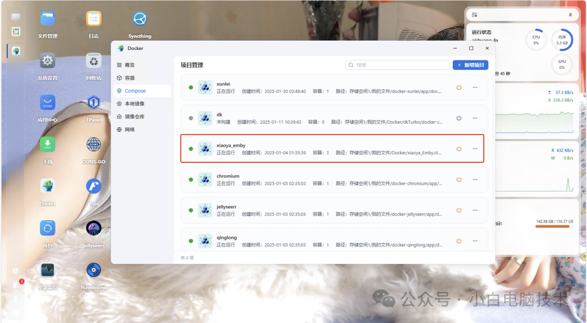Open more options for jellyseerr project
This screenshot has height=323, width=587.
point(475,210)
